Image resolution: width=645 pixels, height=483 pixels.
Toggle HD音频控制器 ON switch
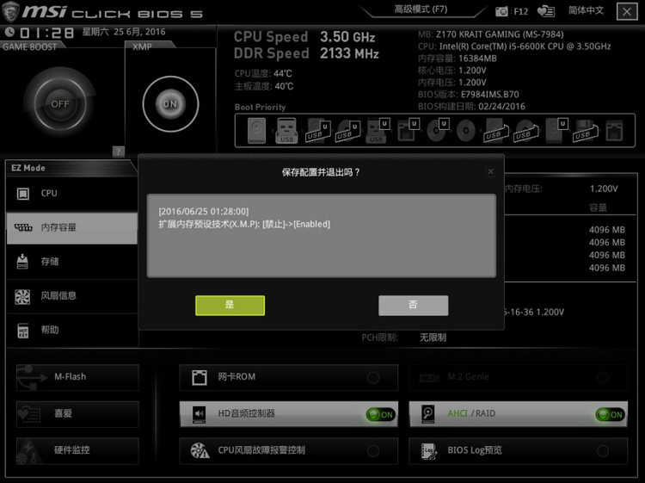tap(380, 414)
